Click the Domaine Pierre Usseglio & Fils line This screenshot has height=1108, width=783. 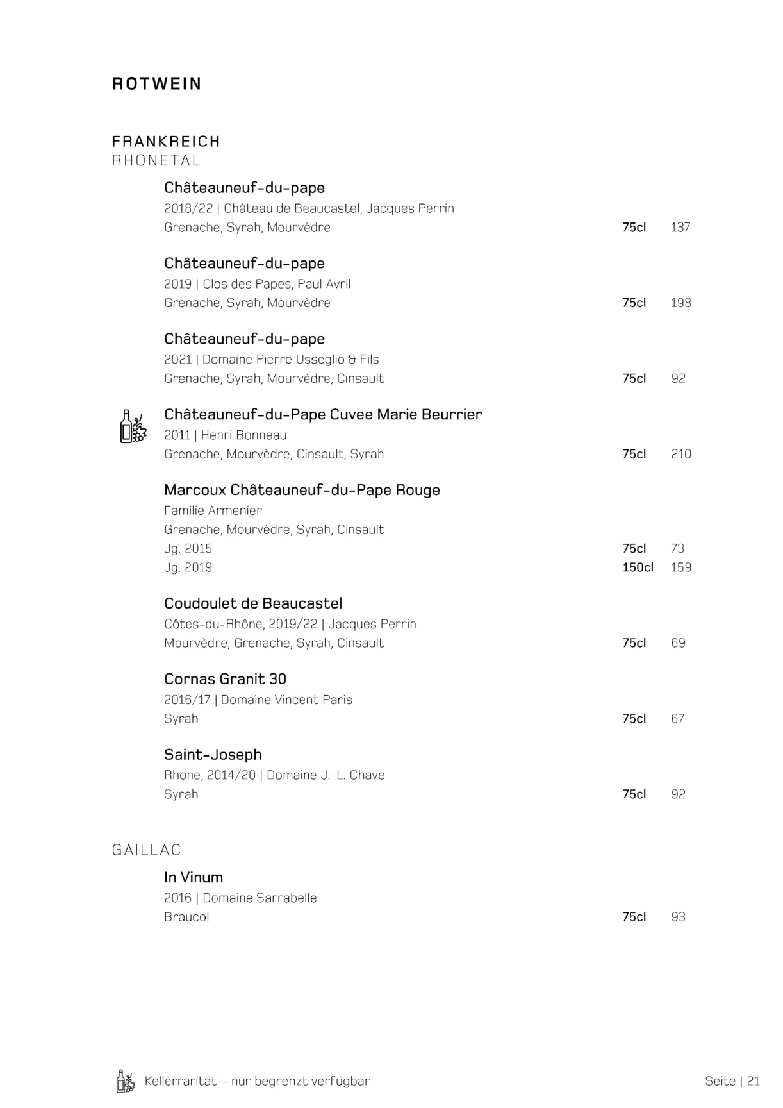click(272, 360)
